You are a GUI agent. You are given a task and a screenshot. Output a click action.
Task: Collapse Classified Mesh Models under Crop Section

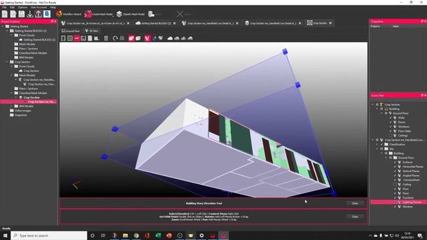coord(11,93)
